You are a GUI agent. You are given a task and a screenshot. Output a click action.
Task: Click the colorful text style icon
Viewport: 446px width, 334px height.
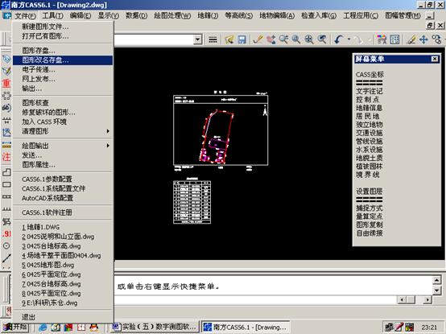pyautogui.click(x=382, y=39)
